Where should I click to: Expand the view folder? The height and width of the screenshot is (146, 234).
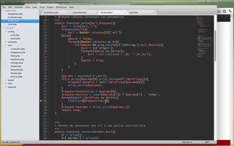(6, 84)
